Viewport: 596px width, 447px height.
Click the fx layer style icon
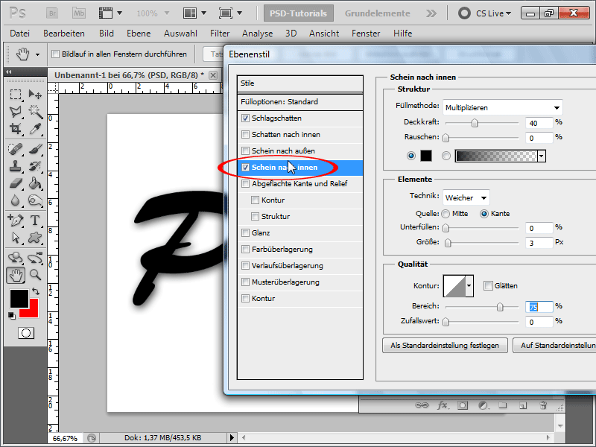pos(442,405)
